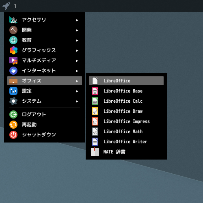This screenshot has width=203, height=203.
Task: Click the グラフィックス colorful flower icon
Action: (13, 50)
